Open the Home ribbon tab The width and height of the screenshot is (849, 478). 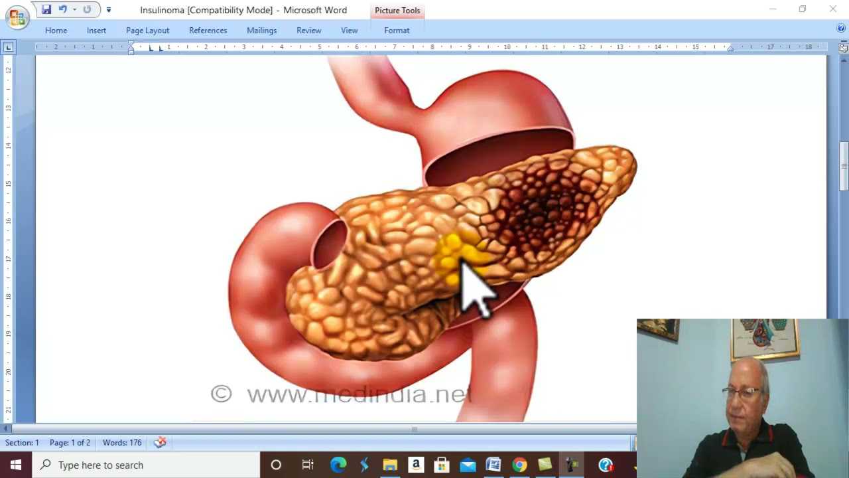click(56, 31)
